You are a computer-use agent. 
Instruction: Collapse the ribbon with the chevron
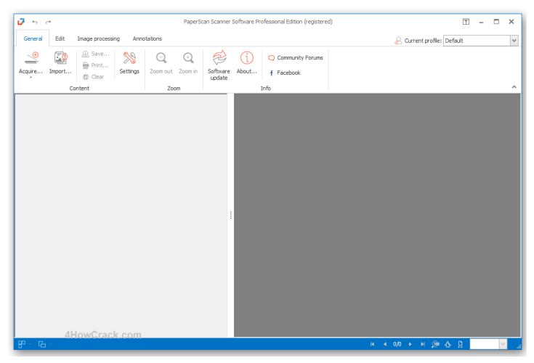514,87
